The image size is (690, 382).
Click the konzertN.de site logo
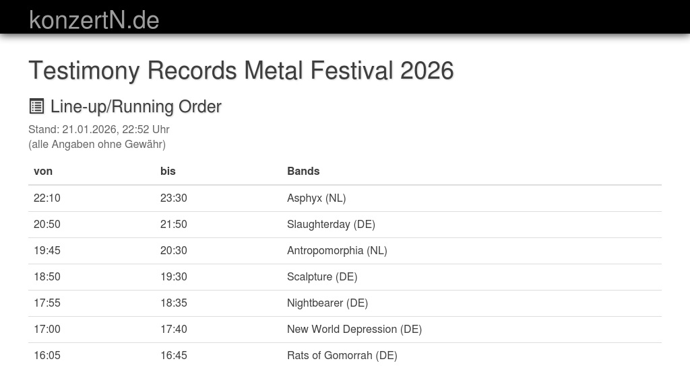[94, 20]
